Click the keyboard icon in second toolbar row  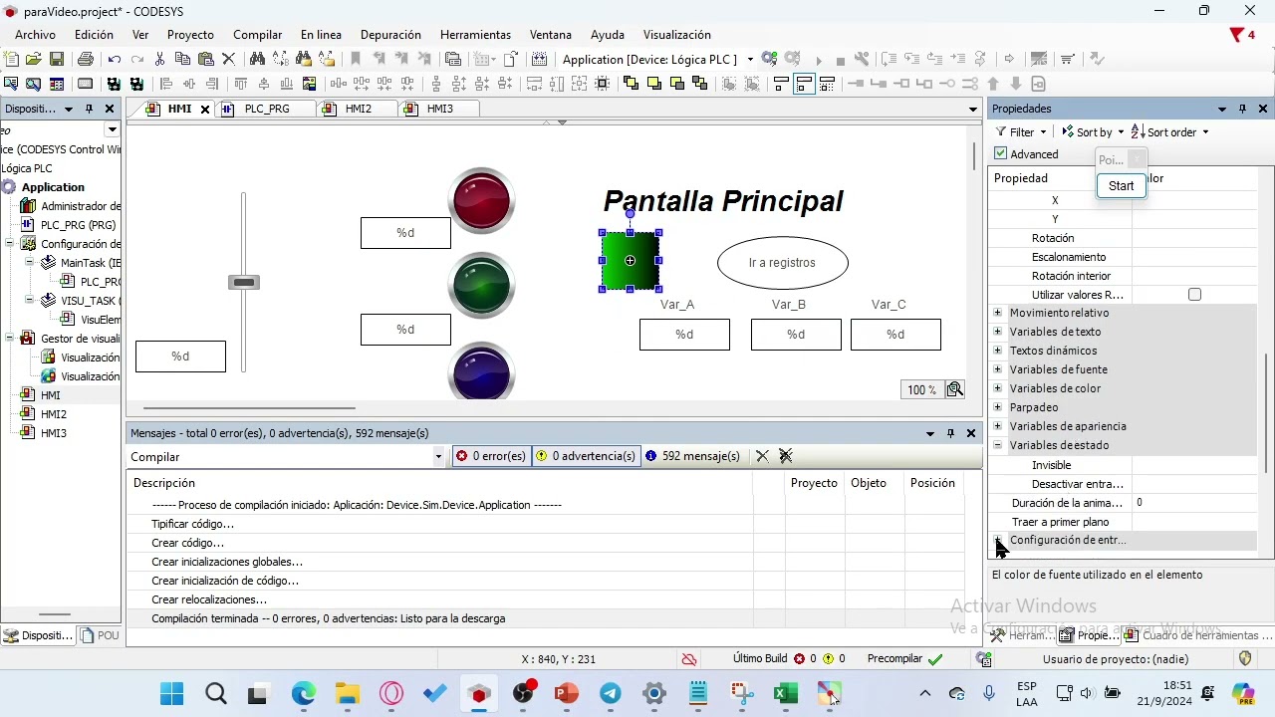85,85
